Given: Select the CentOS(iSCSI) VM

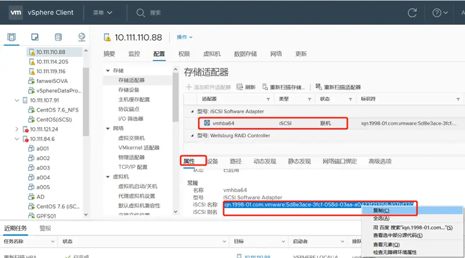Looking at the screenshot, I should 54,120.
